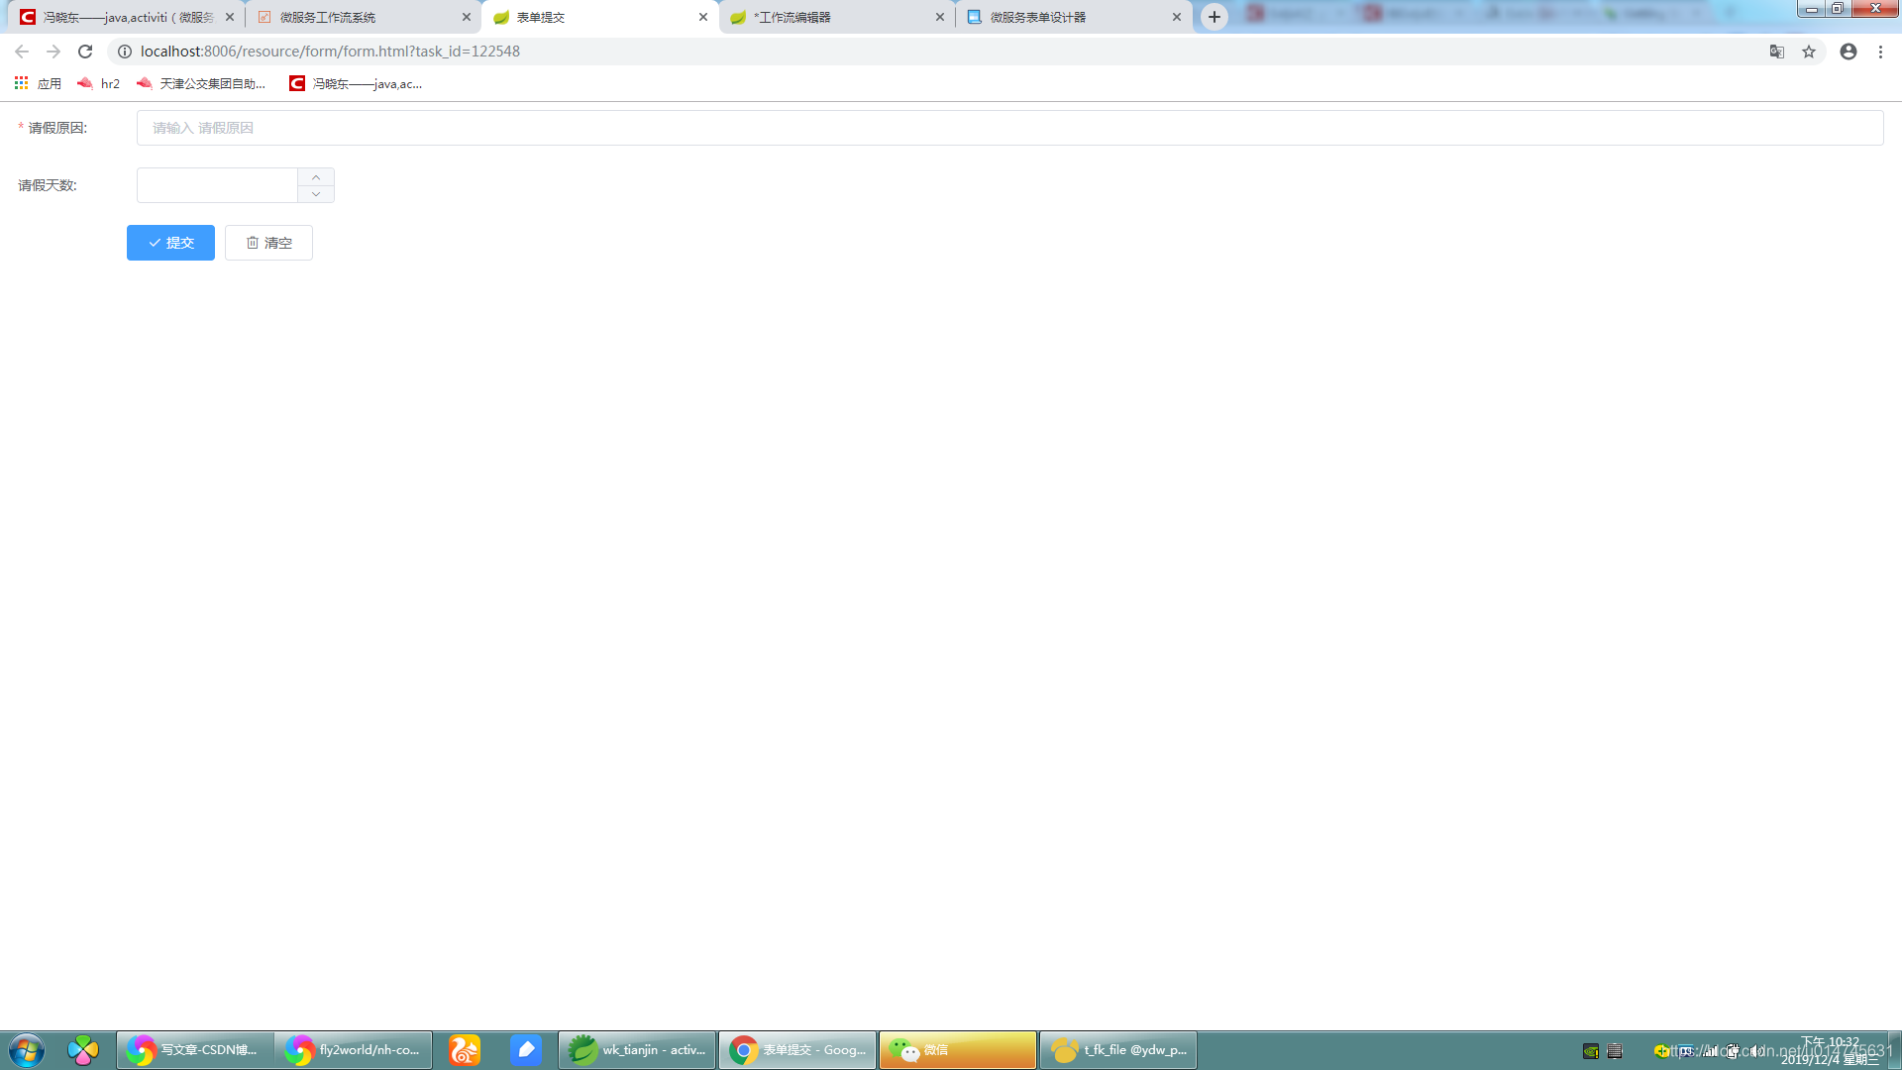This screenshot has width=1902, height=1070.
Task: Open the fly2world/nh-co taskbar window
Action: click(x=354, y=1050)
